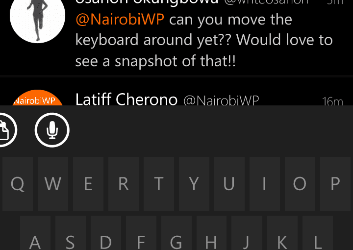Open the orange NairobiWP avatar
The width and height of the screenshot is (353, 250).
[38, 98]
